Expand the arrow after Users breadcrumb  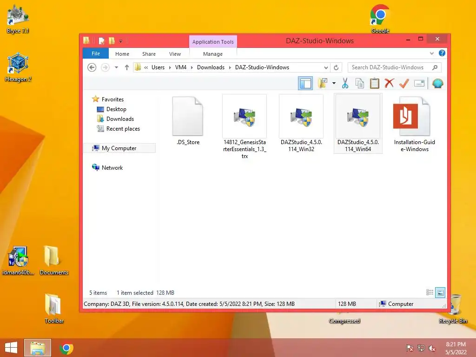tap(170, 67)
